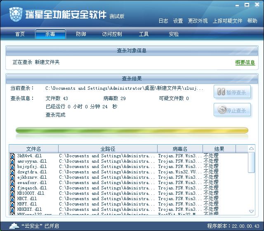Click file icon next to HBFY.dll
Viewport: 264px width, 231px height.
tap(12, 204)
